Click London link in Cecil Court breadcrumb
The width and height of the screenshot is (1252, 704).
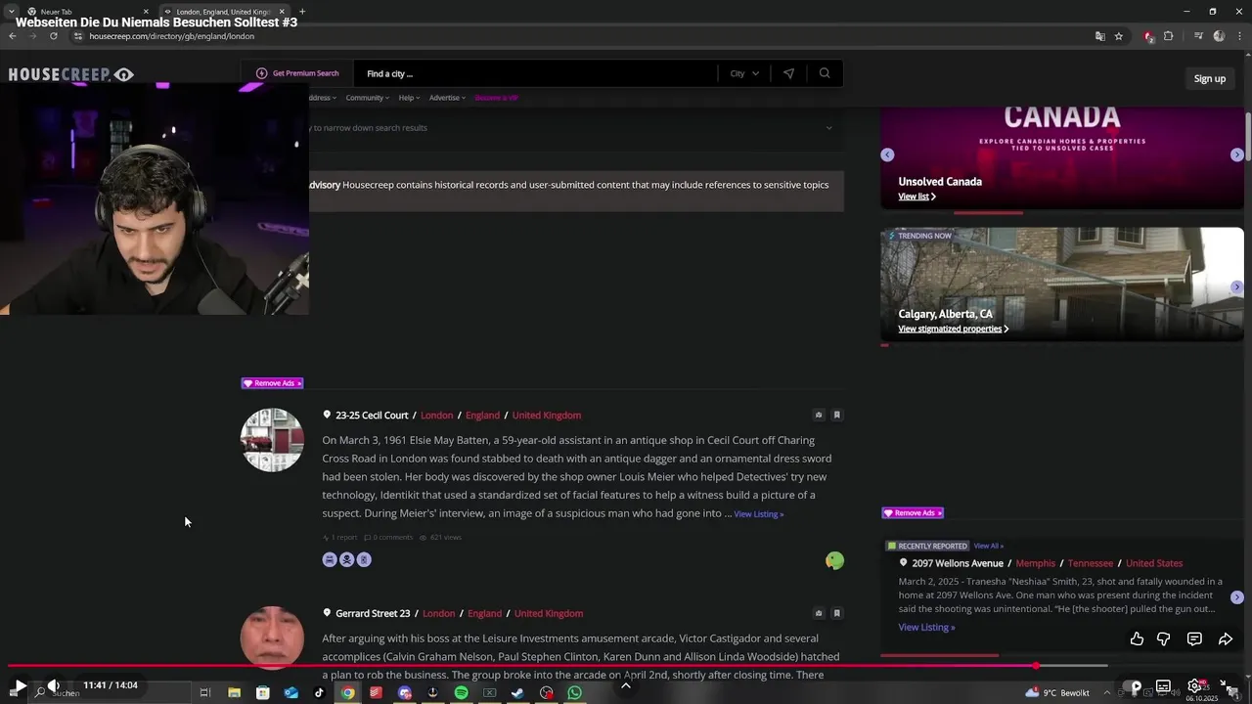pos(437,416)
